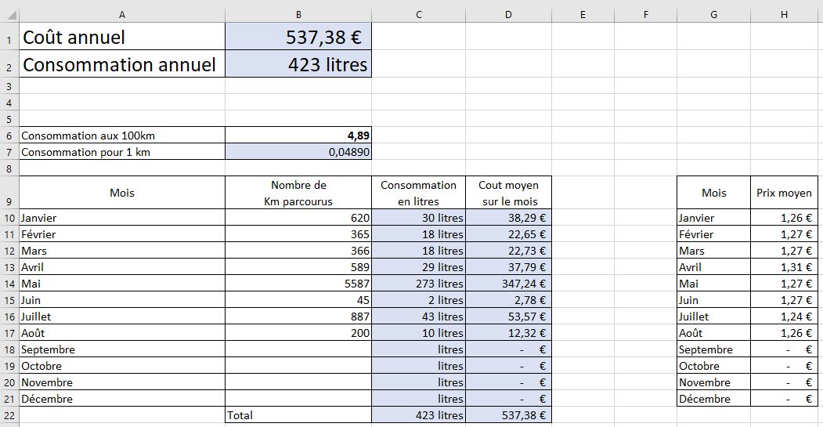Click the Avril average price 1,31 €

[785, 267]
